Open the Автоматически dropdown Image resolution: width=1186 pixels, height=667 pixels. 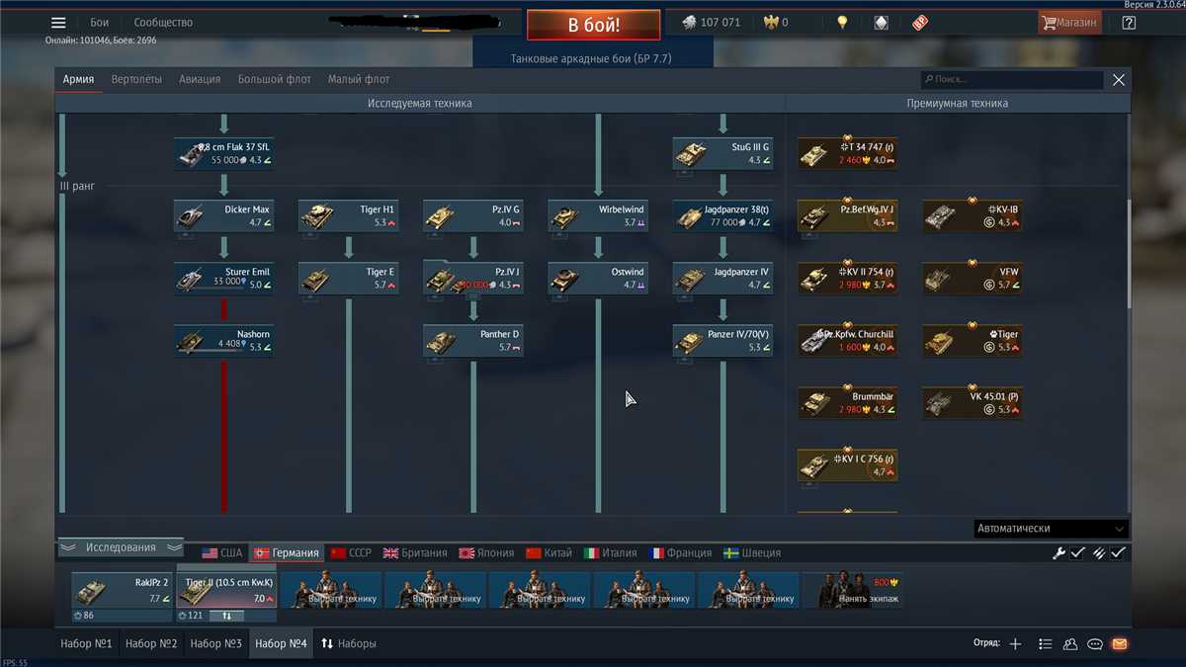[x=1051, y=529]
